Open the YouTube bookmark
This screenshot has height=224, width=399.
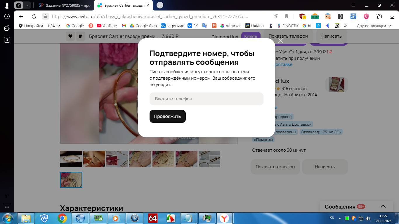[x=107, y=26]
